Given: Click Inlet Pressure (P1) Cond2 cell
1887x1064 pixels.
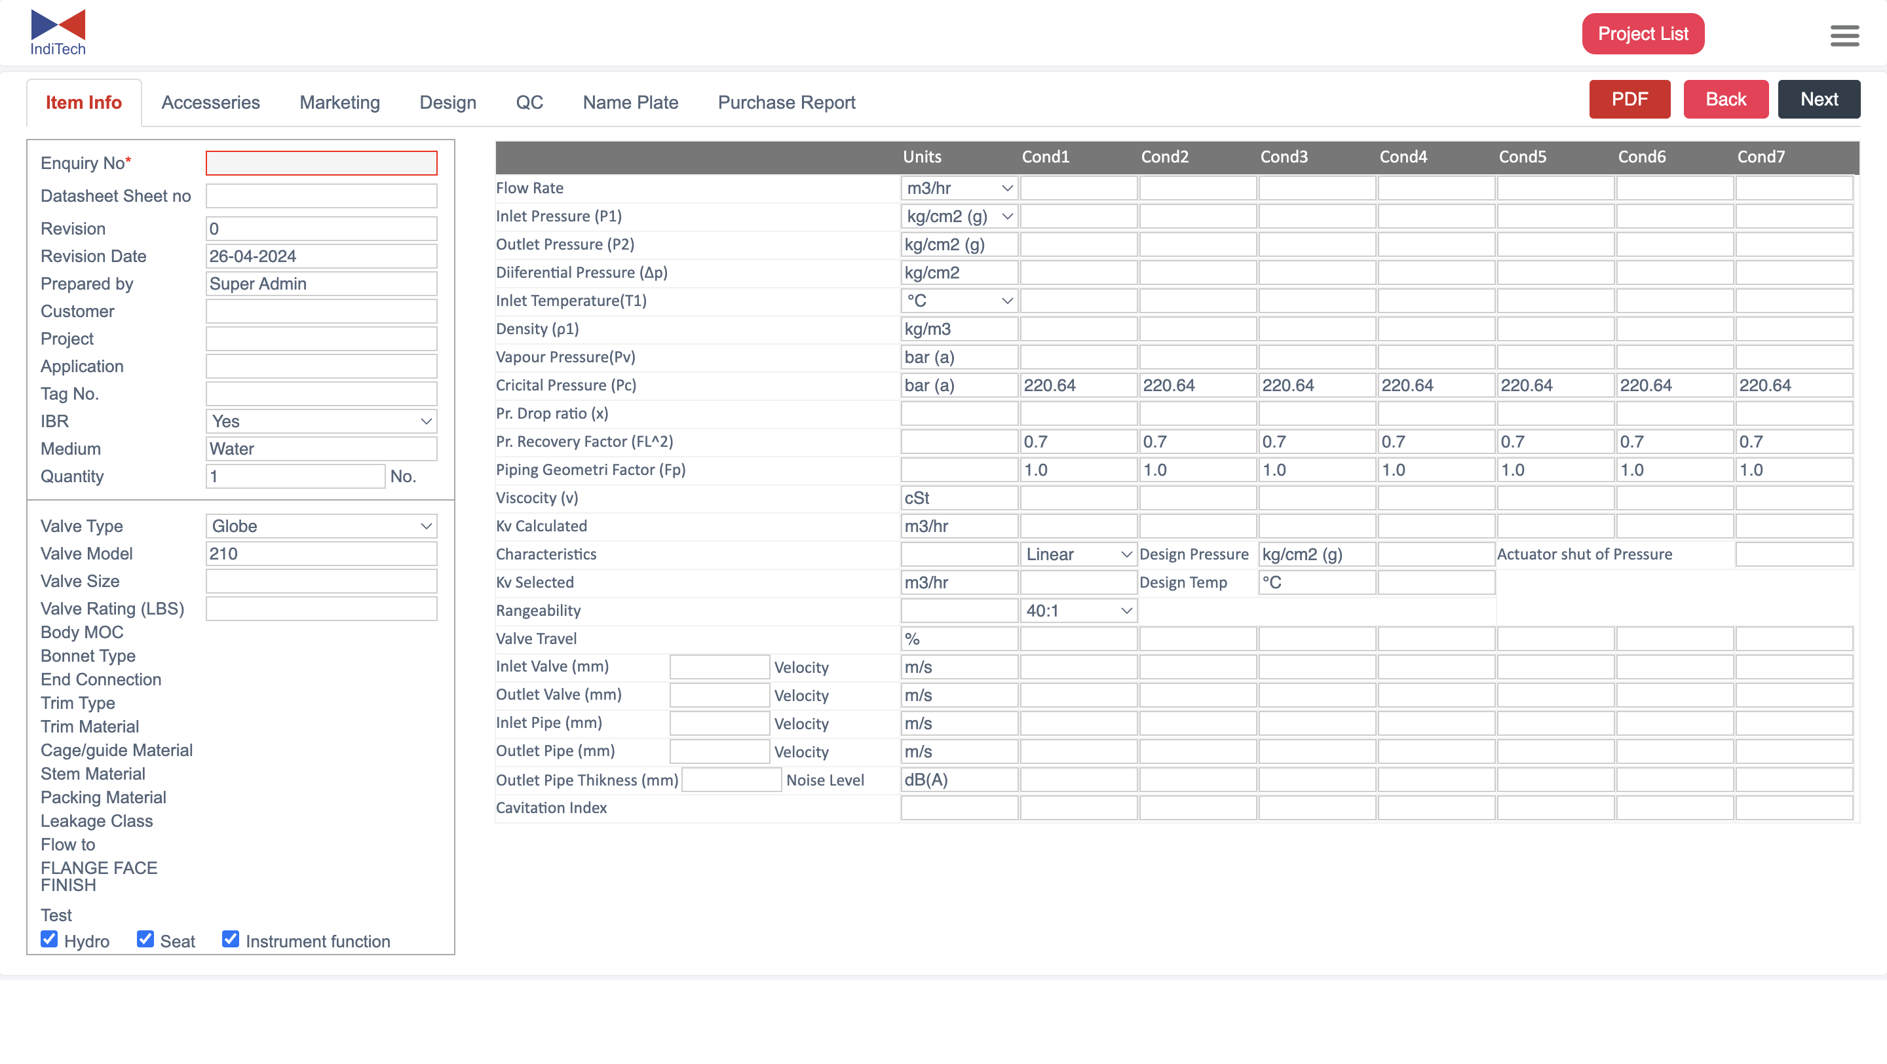Looking at the screenshot, I should pos(1198,216).
